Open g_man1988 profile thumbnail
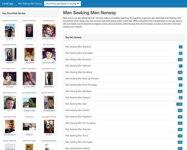This screenshot has height=150, width=187. coord(29,78)
